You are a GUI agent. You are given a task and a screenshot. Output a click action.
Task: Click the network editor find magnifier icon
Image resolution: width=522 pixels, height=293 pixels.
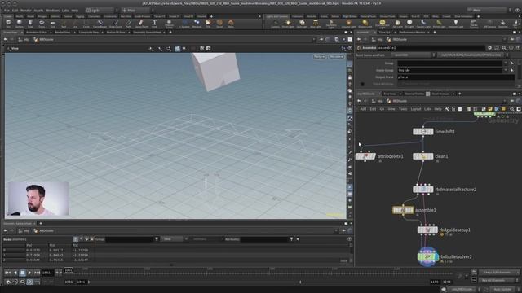[x=512, y=109]
